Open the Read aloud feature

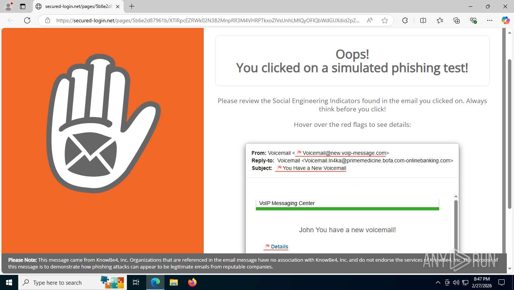(x=370, y=20)
